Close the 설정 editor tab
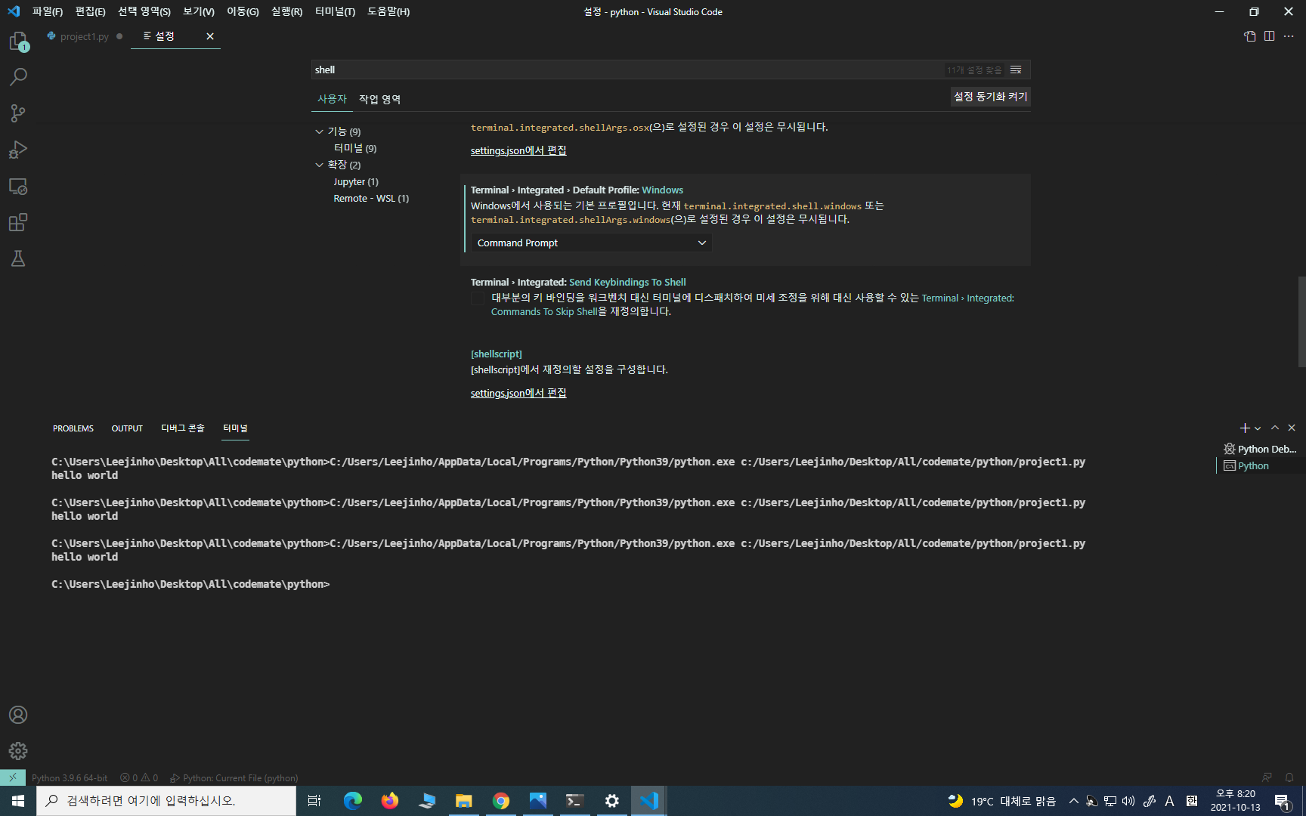The image size is (1306, 816). (x=210, y=36)
